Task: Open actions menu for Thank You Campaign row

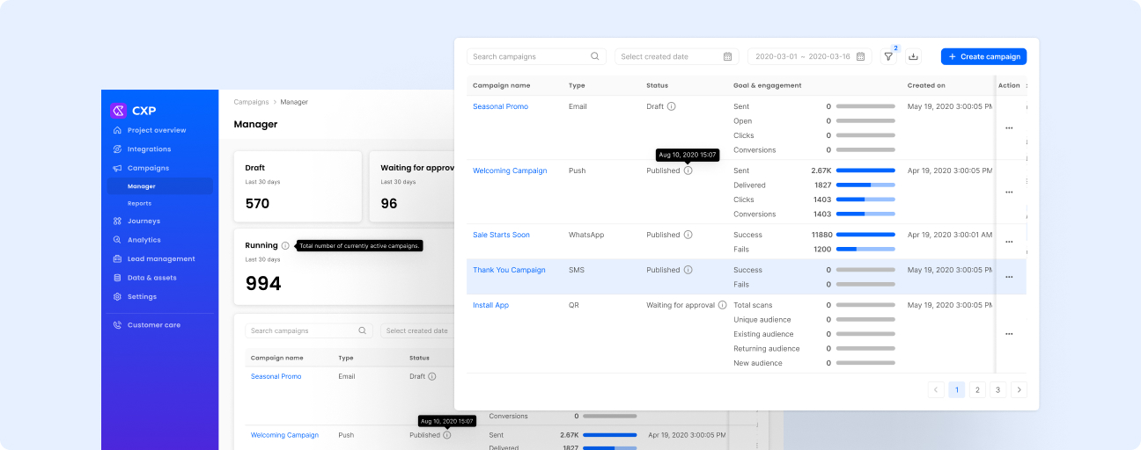Action: point(1009,277)
